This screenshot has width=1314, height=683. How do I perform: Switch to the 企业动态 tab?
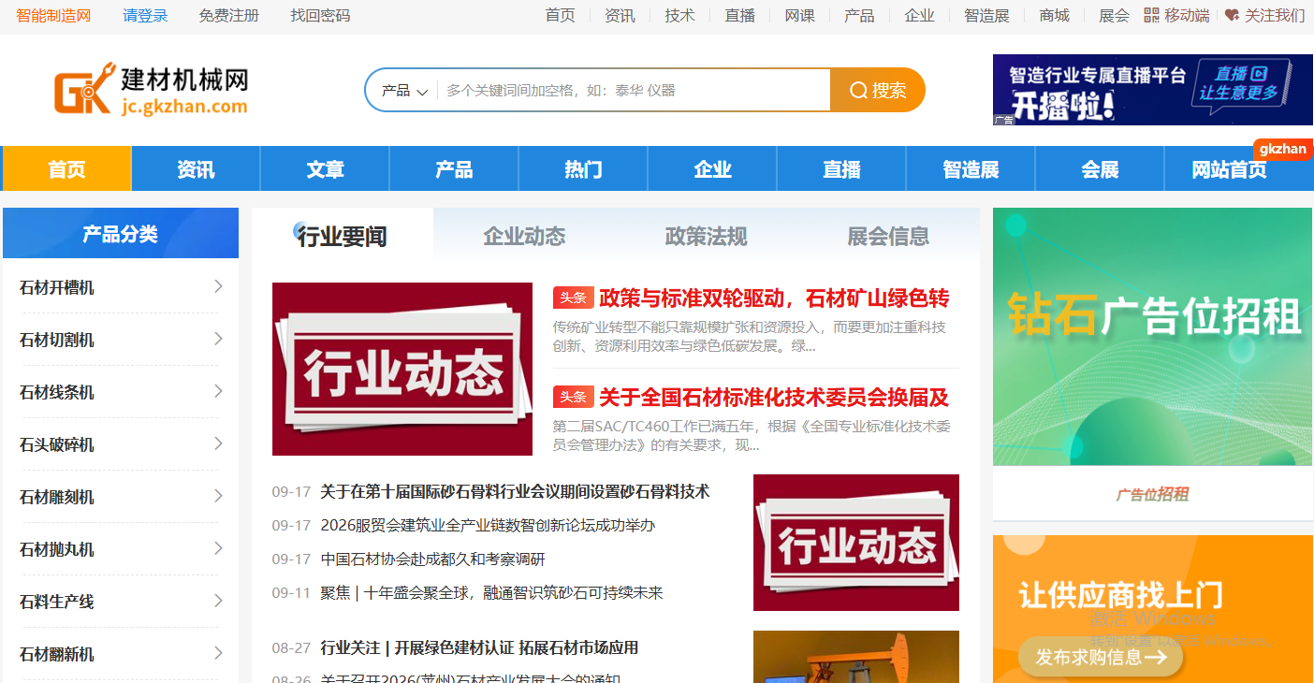[x=524, y=236]
